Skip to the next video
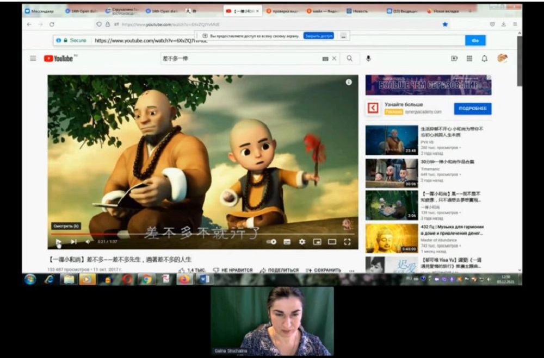Image resolution: width=544 pixels, height=358 pixels. pyautogui.click(x=73, y=242)
